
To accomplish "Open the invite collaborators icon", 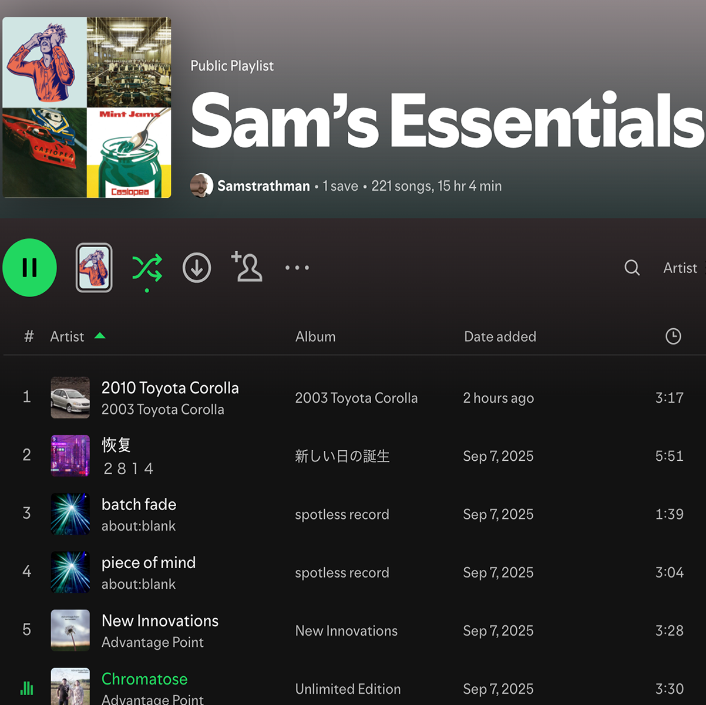I will pyautogui.click(x=247, y=267).
